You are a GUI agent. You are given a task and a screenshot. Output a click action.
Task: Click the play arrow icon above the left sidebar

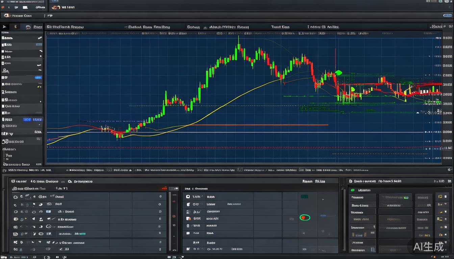tap(5, 27)
